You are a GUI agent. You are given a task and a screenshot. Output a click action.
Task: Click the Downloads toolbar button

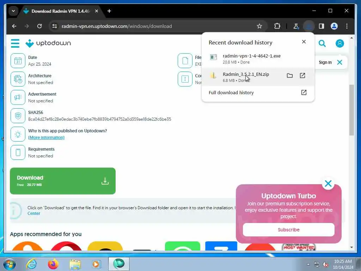[309, 26]
